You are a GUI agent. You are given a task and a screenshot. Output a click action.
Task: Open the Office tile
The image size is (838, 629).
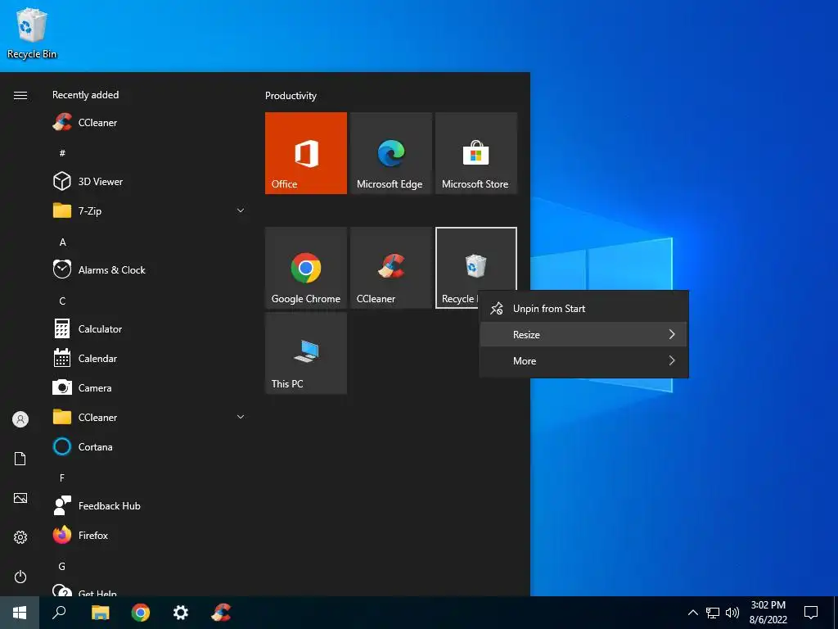pos(306,153)
